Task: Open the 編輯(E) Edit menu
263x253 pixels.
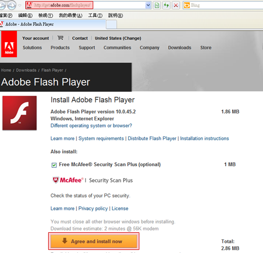Action: [25, 16]
